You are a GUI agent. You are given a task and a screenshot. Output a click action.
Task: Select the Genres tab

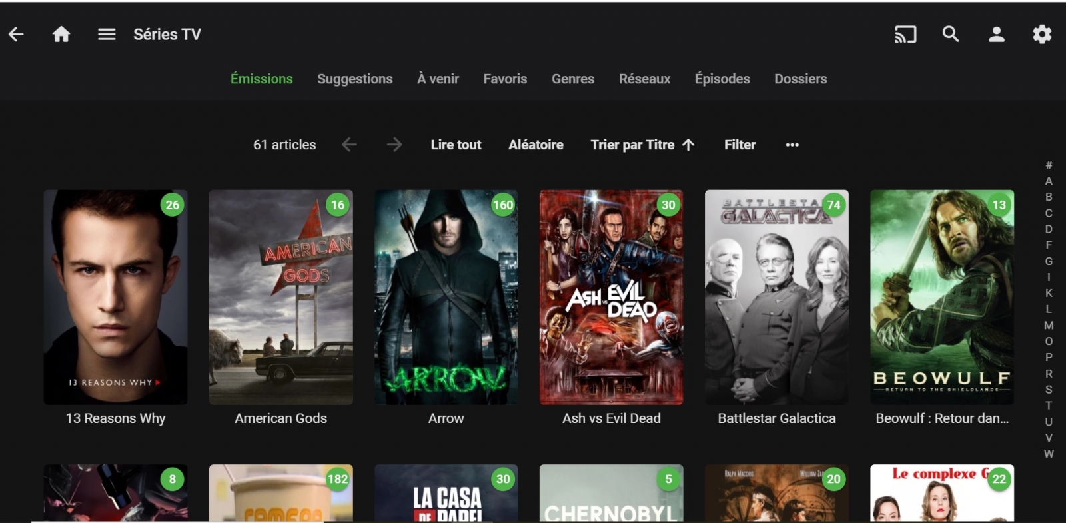[573, 79]
